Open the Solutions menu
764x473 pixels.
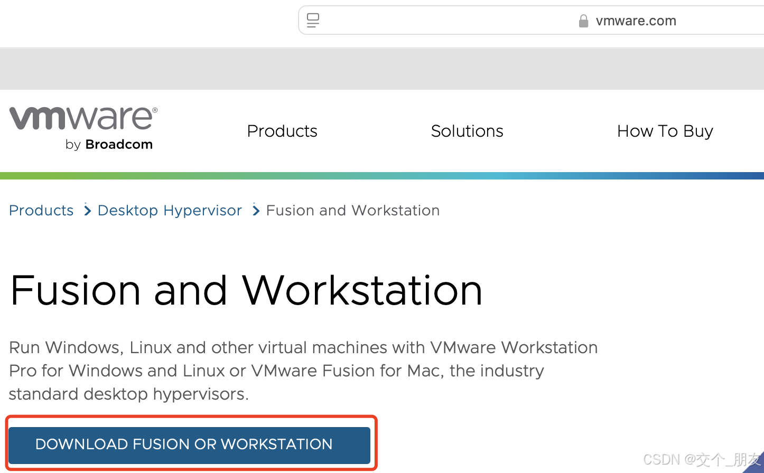pyautogui.click(x=467, y=131)
